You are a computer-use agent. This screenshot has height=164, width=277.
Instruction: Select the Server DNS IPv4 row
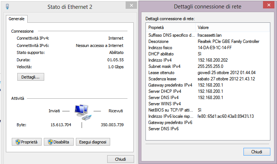208,98
